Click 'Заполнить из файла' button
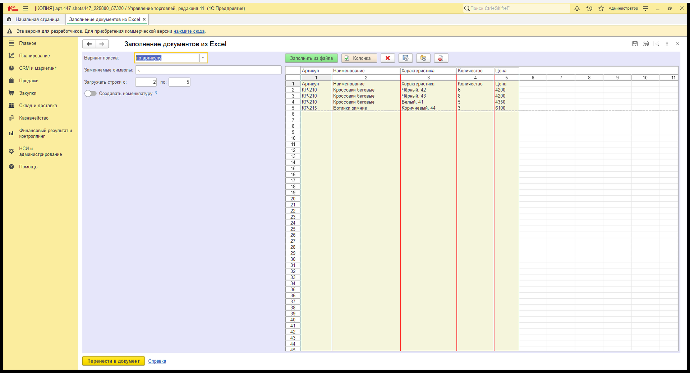690x373 pixels. (x=312, y=58)
